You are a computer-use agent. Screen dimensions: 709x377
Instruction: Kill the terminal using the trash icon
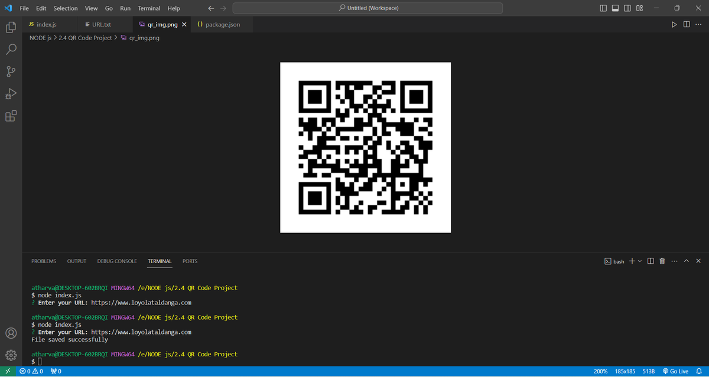662,261
